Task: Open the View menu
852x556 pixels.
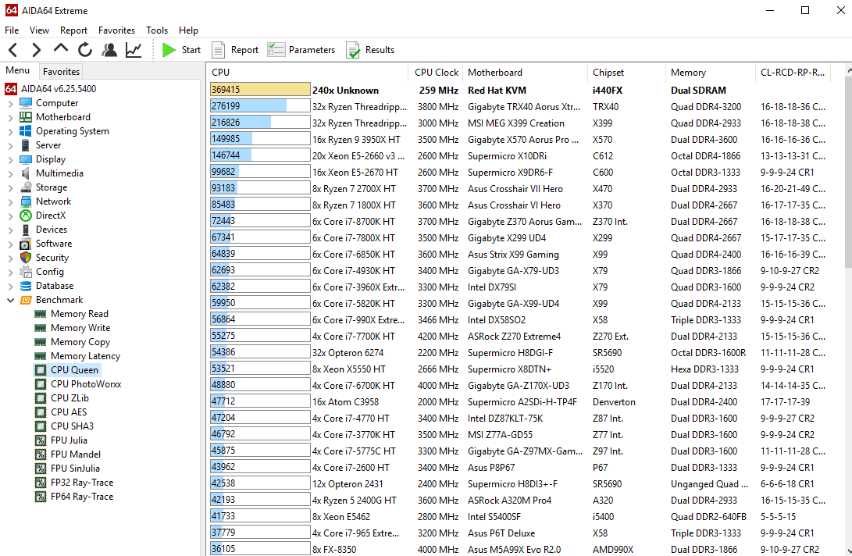Action: pyautogui.click(x=39, y=30)
